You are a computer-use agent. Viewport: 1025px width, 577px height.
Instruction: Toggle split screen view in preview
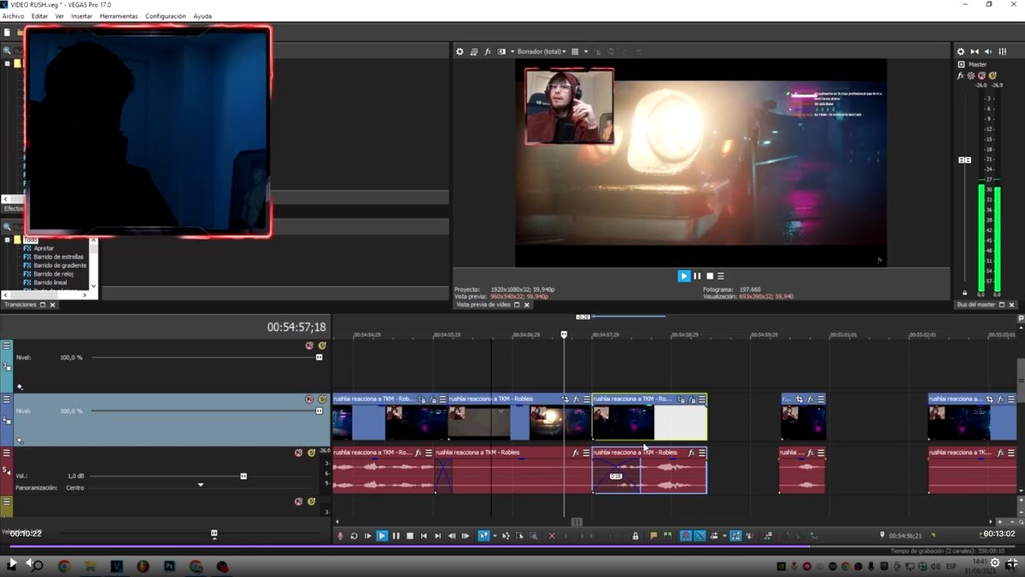(501, 52)
